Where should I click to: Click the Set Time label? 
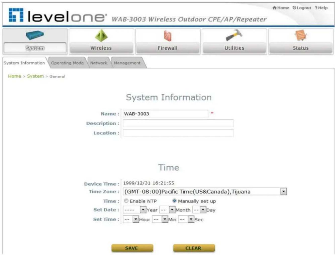(106, 219)
